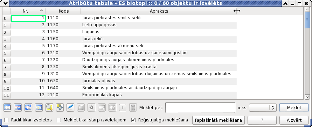Move selection to top of table
The height and width of the screenshot is (127, 312).
[x=18, y=107]
